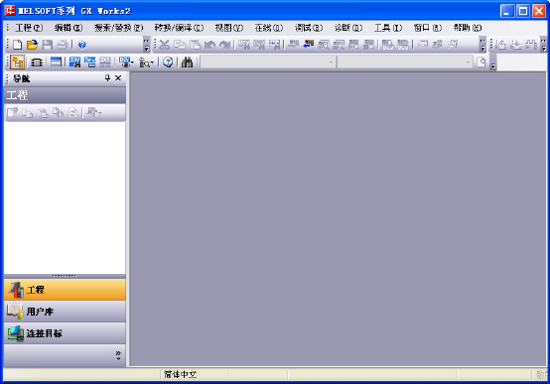Toggle the navigation window tree icon
The width and height of the screenshot is (550, 384).
pos(17,63)
